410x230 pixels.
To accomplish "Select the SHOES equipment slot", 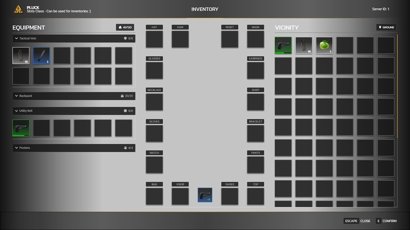I will coord(230,196).
